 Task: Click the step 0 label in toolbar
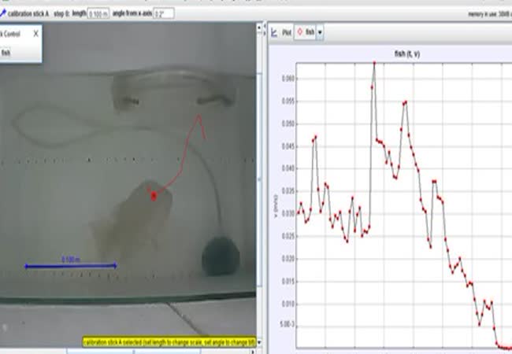click(61, 14)
